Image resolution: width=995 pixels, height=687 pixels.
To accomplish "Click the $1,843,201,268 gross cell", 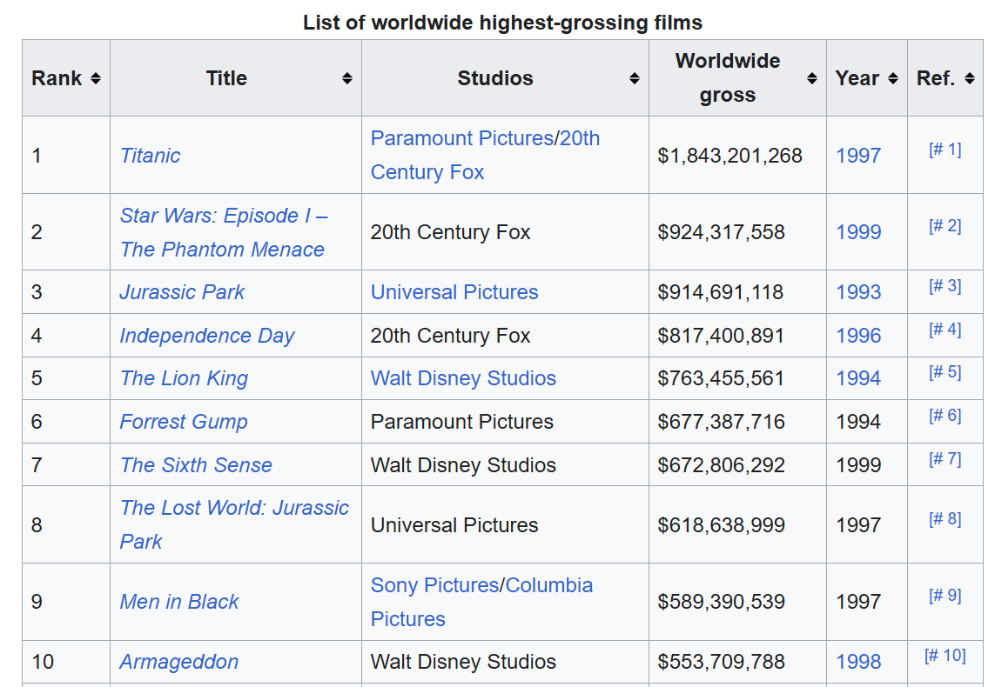I will pyautogui.click(x=729, y=156).
